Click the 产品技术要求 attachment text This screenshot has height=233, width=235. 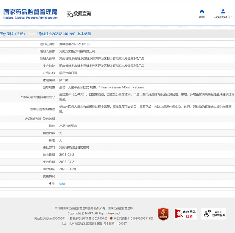pyautogui.click(x=68, y=126)
